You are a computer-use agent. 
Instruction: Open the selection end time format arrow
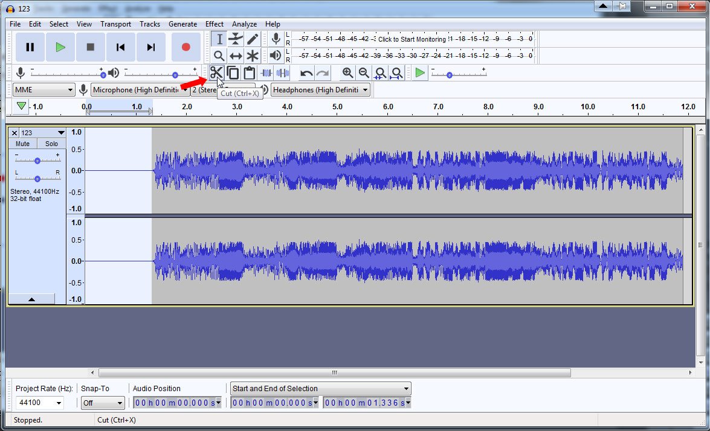click(408, 403)
